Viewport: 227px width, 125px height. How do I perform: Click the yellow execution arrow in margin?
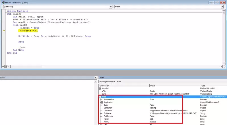click(4, 31)
